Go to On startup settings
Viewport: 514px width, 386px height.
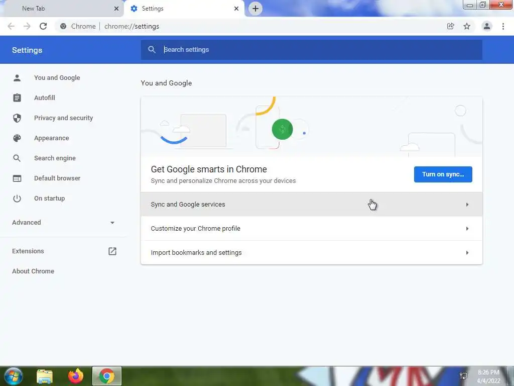pos(50,198)
